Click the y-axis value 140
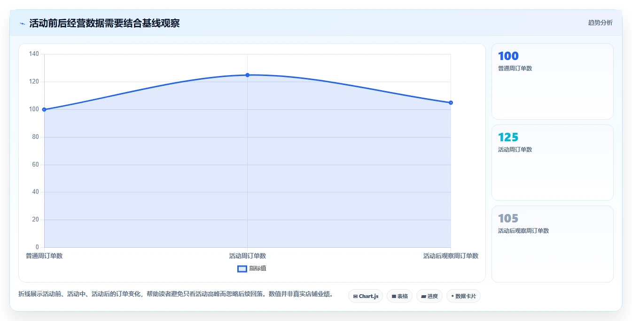The image size is (632, 321). click(x=34, y=54)
